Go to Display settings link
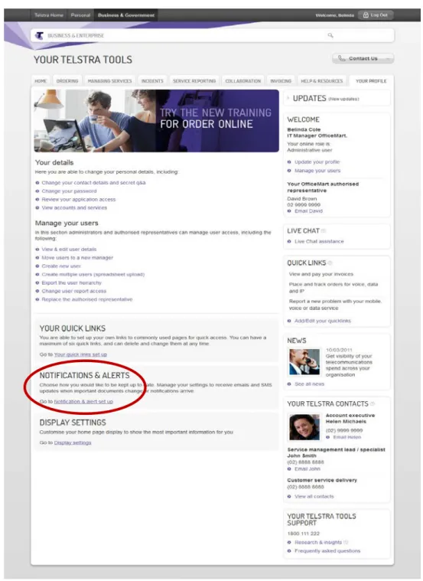The image size is (423, 581). [x=73, y=442]
